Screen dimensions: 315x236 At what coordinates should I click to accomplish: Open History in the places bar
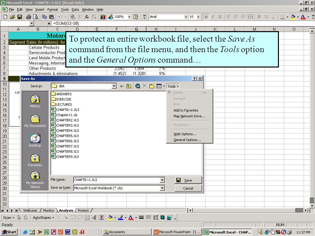coord(35,101)
